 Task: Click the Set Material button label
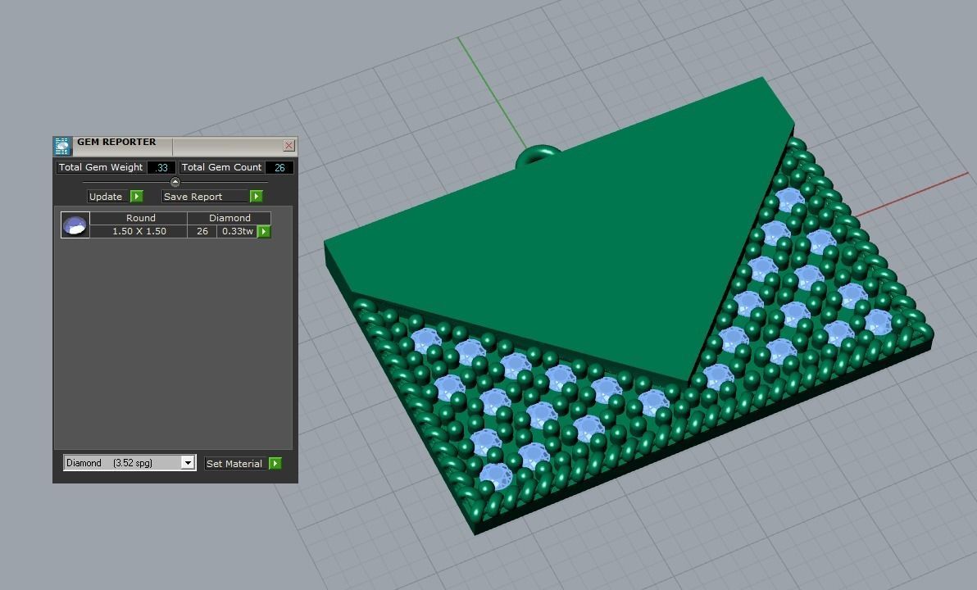point(234,464)
